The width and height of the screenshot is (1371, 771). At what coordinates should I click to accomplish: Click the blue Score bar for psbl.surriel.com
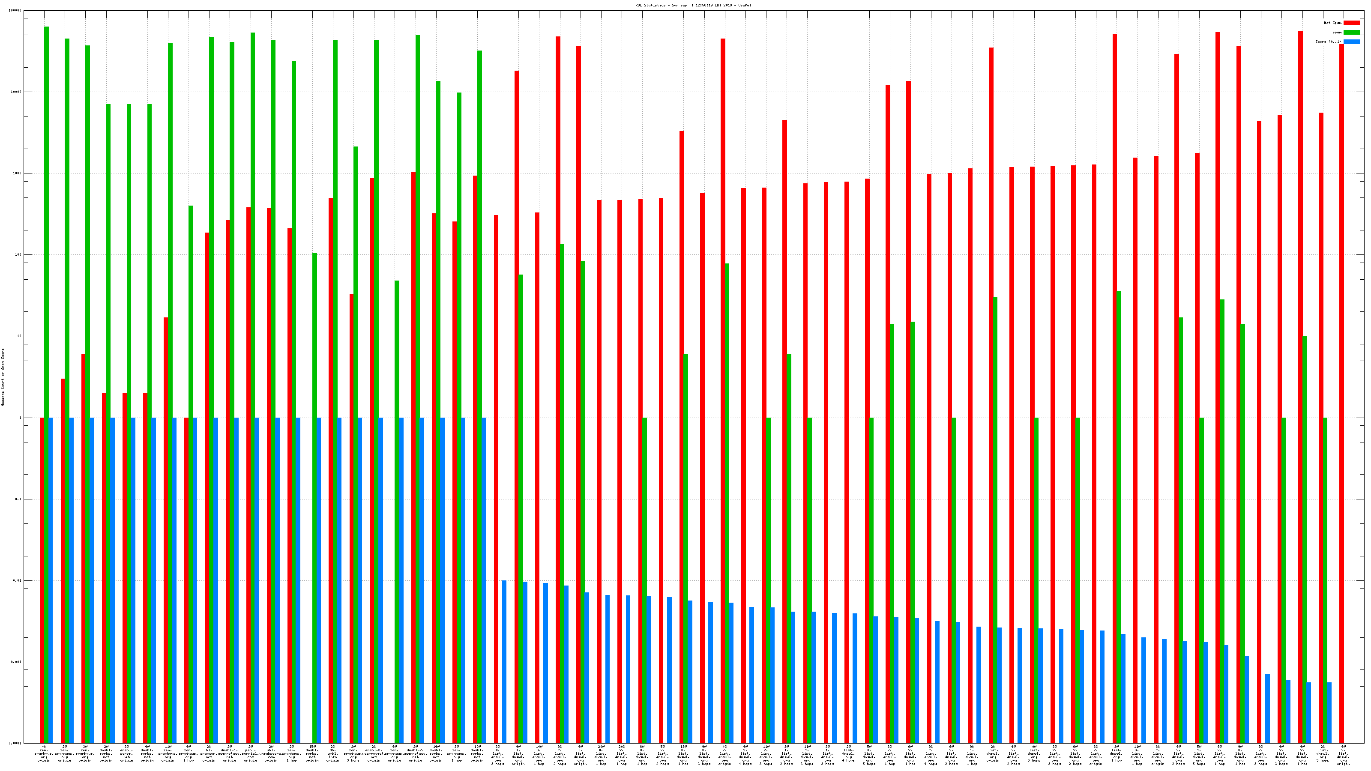[x=257, y=580]
